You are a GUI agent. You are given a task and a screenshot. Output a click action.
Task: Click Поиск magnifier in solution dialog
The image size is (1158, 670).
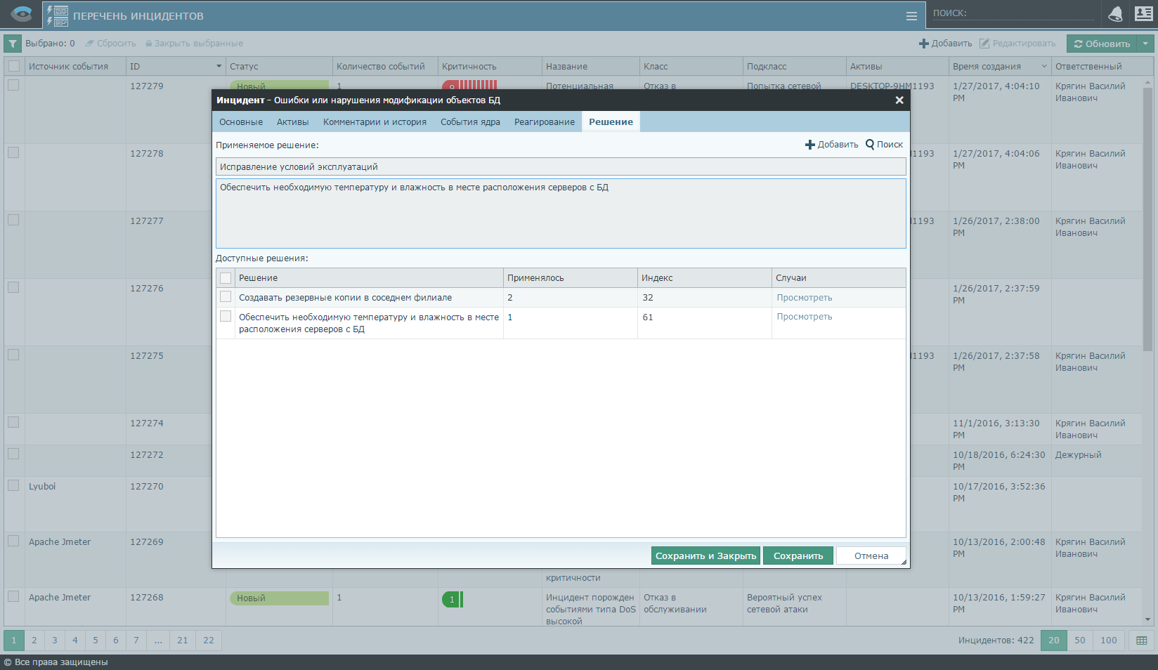(884, 145)
